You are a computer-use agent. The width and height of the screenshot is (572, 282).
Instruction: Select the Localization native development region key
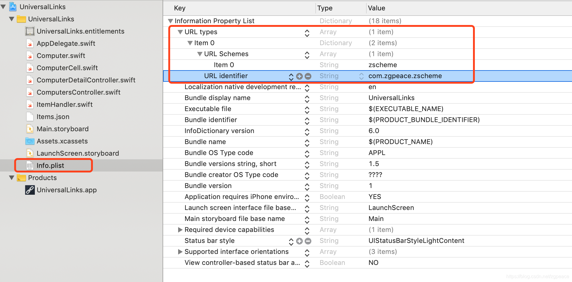[243, 87]
